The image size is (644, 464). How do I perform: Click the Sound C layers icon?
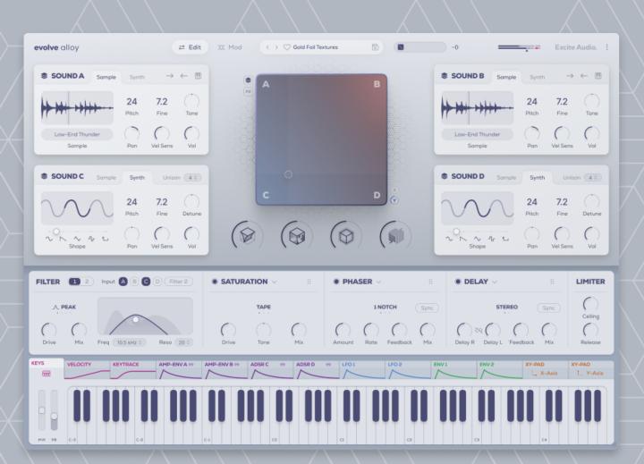tap(44, 176)
